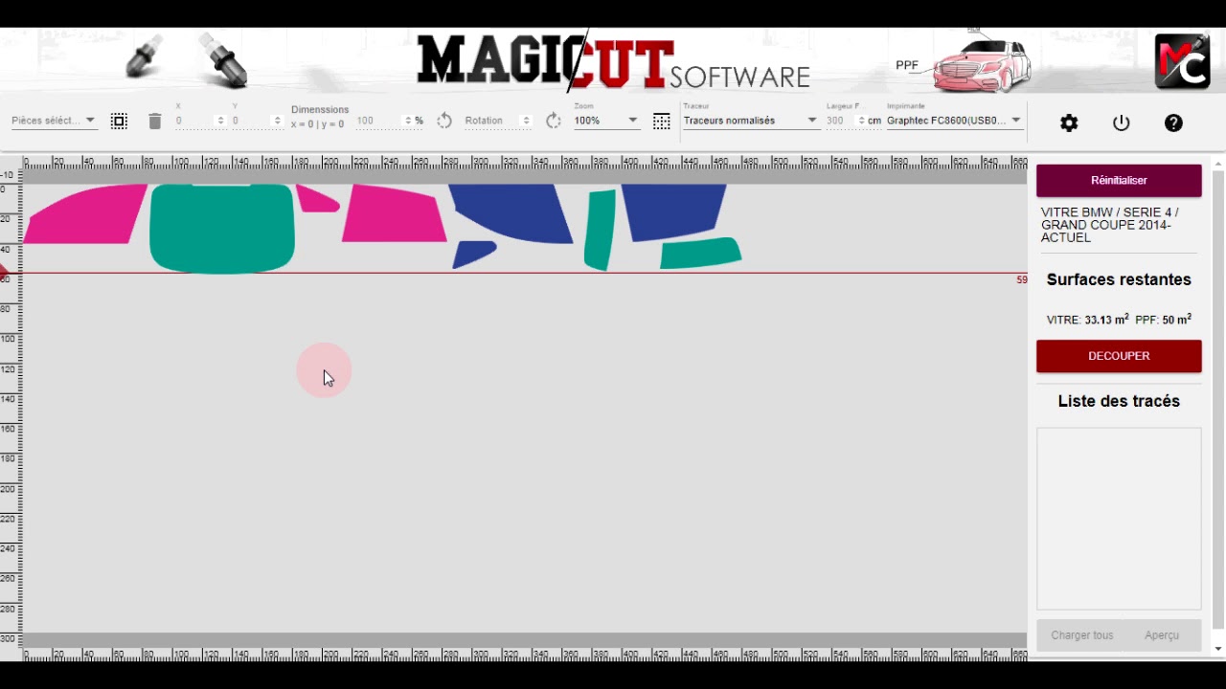Image resolution: width=1226 pixels, height=689 pixels.
Task: Click the x = 0 | y = 0 dimensions text
Action: click(318, 124)
